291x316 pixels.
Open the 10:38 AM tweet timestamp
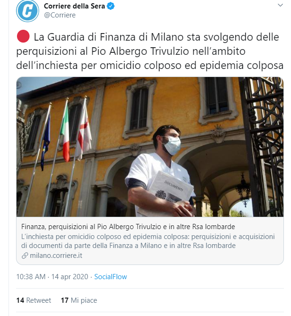coord(31,277)
